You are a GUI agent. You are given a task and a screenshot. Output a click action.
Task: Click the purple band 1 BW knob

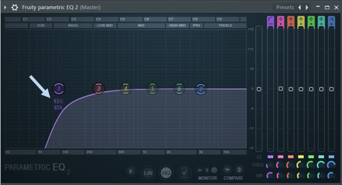[270, 175]
